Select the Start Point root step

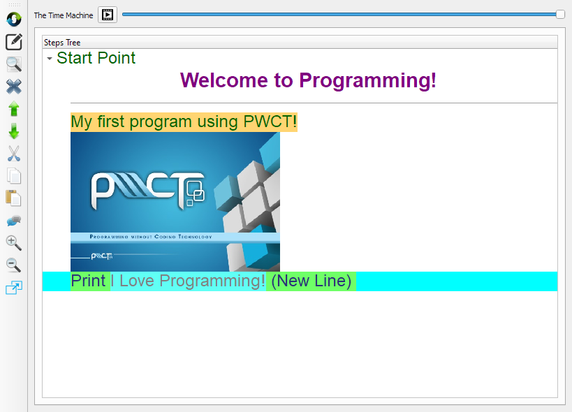pos(96,58)
